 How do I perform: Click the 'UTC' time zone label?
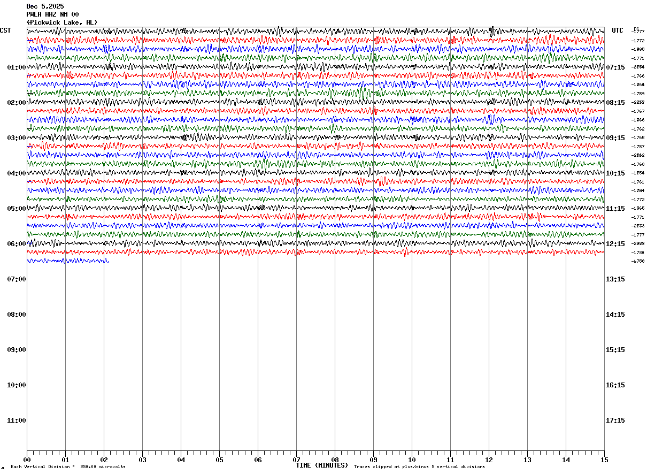tap(618, 30)
